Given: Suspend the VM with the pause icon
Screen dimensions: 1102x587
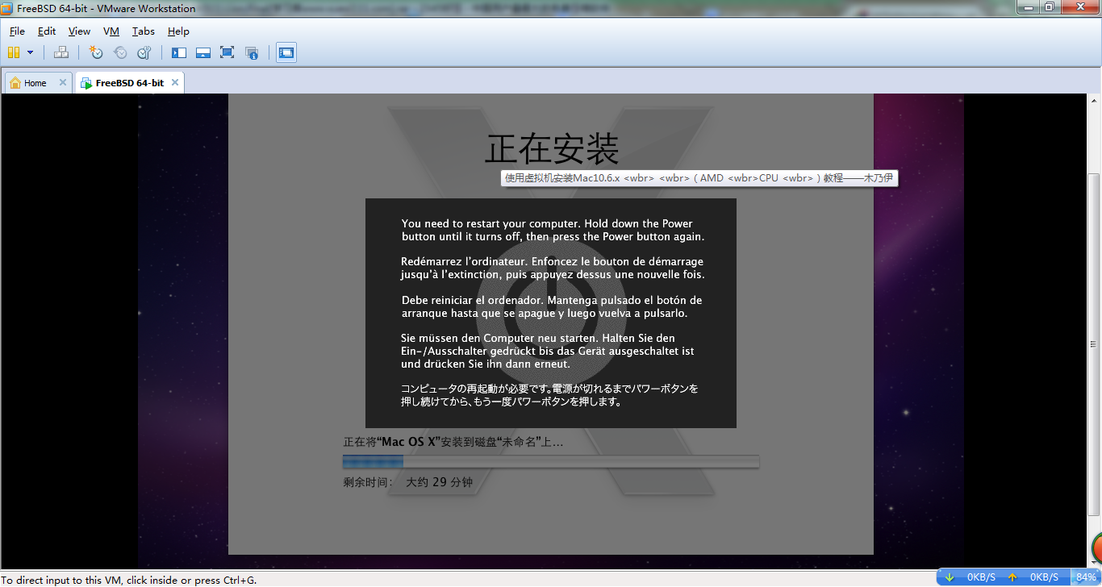Looking at the screenshot, I should [x=14, y=52].
